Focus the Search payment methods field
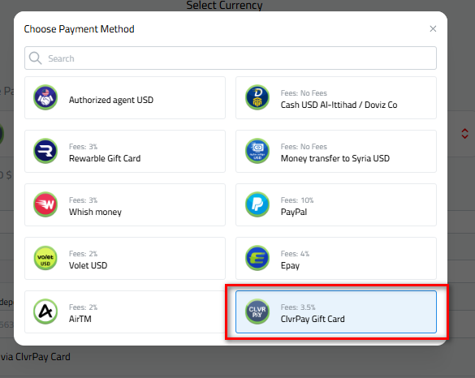Viewport: 475px width, 378px height. (x=231, y=58)
